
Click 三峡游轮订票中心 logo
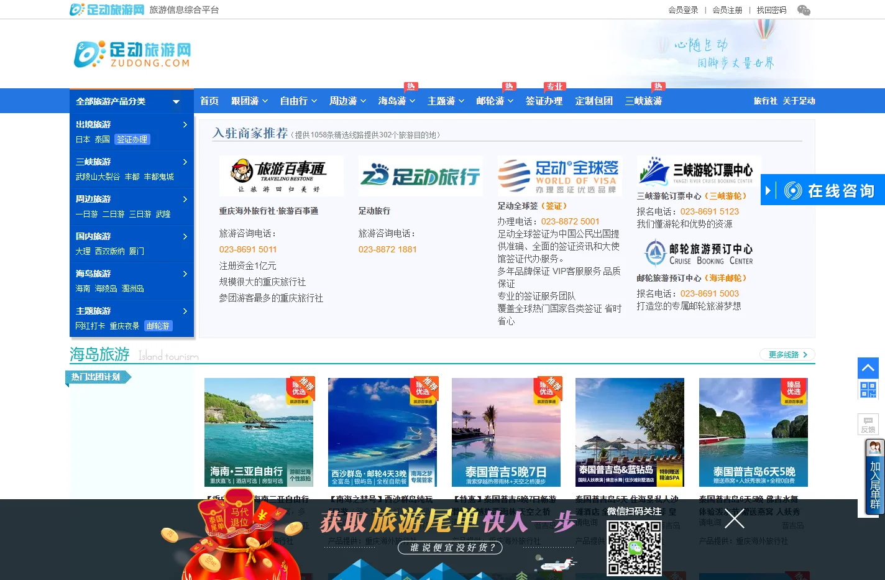point(699,171)
